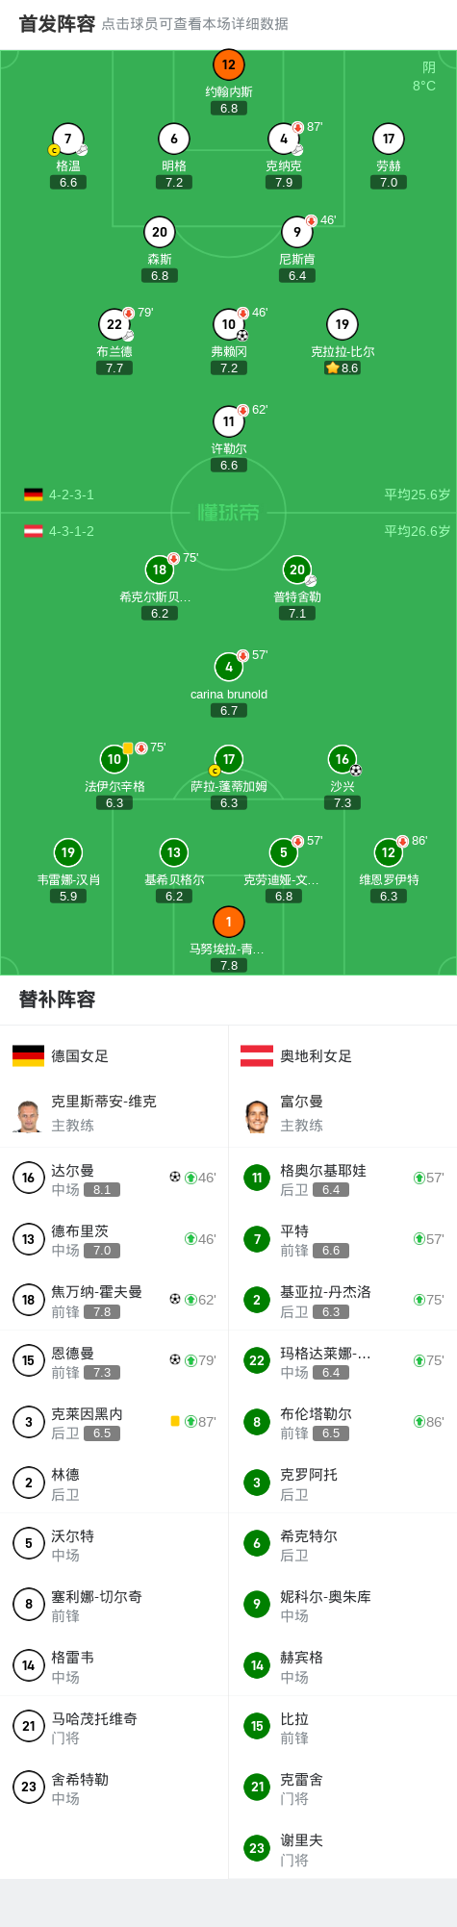Open captain 格温 number 7 player icon
Viewport: 457px width, 1927px height.
point(68,139)
